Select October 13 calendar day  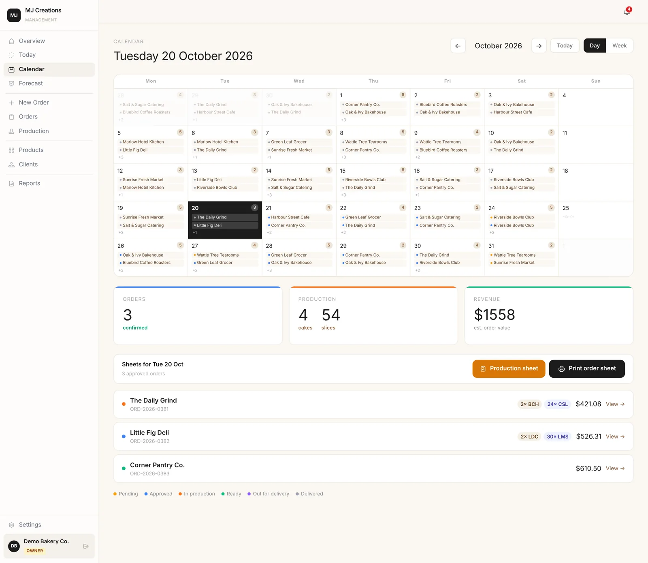coord(225,182)
